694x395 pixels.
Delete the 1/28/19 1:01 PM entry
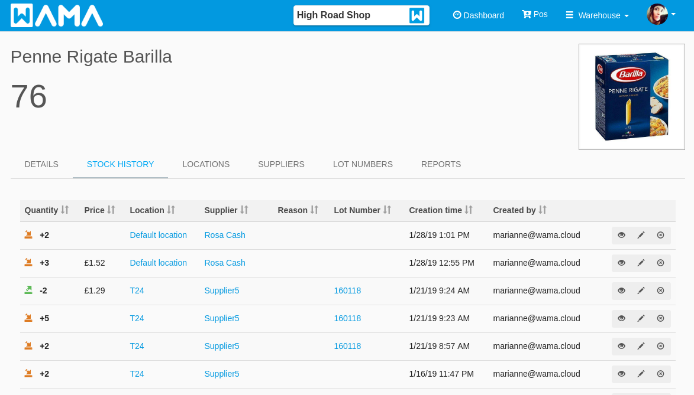(660, 235)
